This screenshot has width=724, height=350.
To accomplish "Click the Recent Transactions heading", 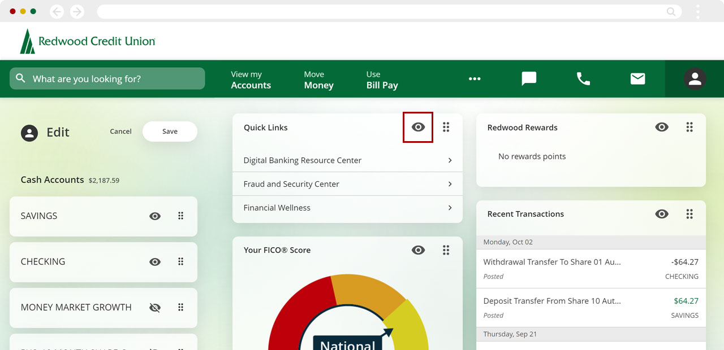I will tap(525, 214).
